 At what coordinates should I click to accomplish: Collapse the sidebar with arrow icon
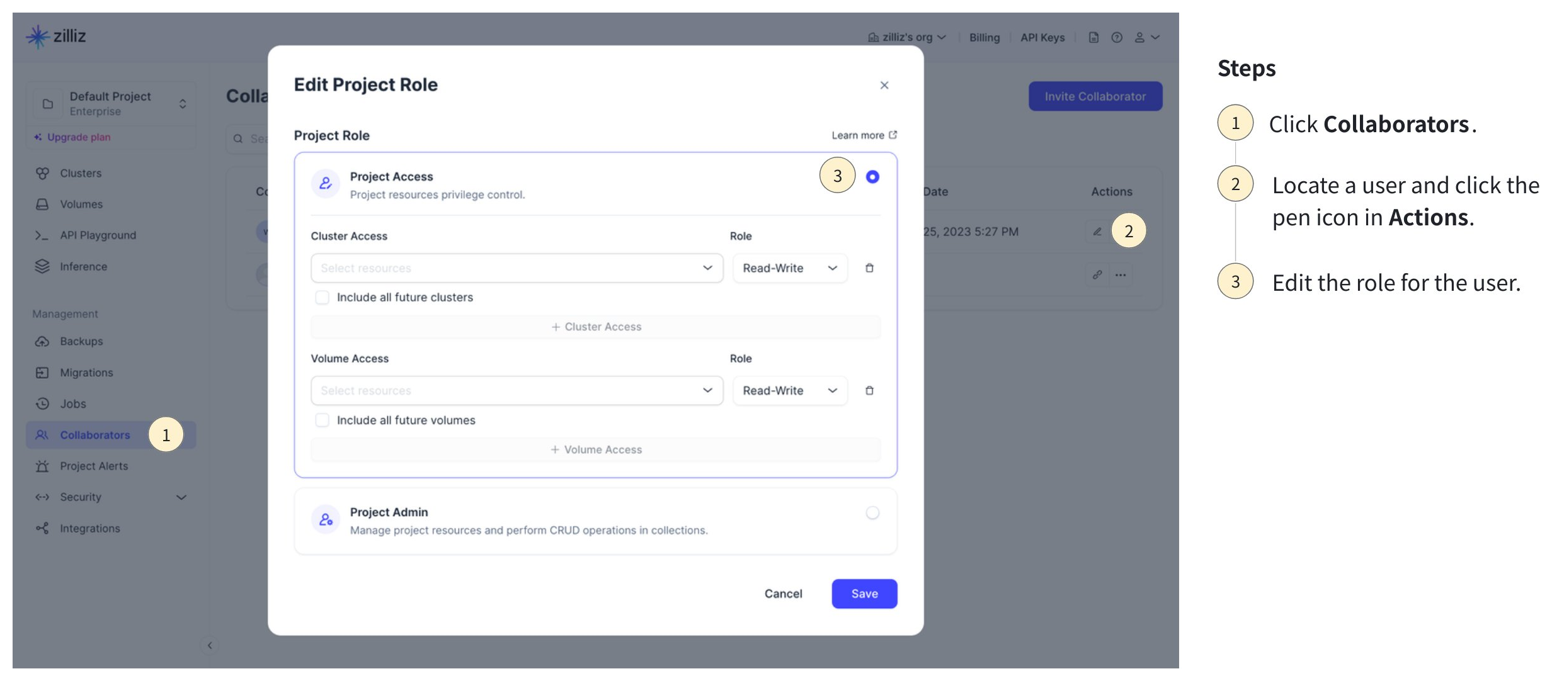(210, 645)
